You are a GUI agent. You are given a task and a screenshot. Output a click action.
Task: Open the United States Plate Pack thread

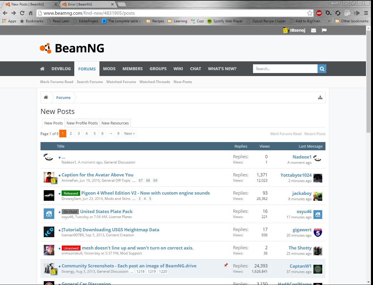click(x=106, y=211)
